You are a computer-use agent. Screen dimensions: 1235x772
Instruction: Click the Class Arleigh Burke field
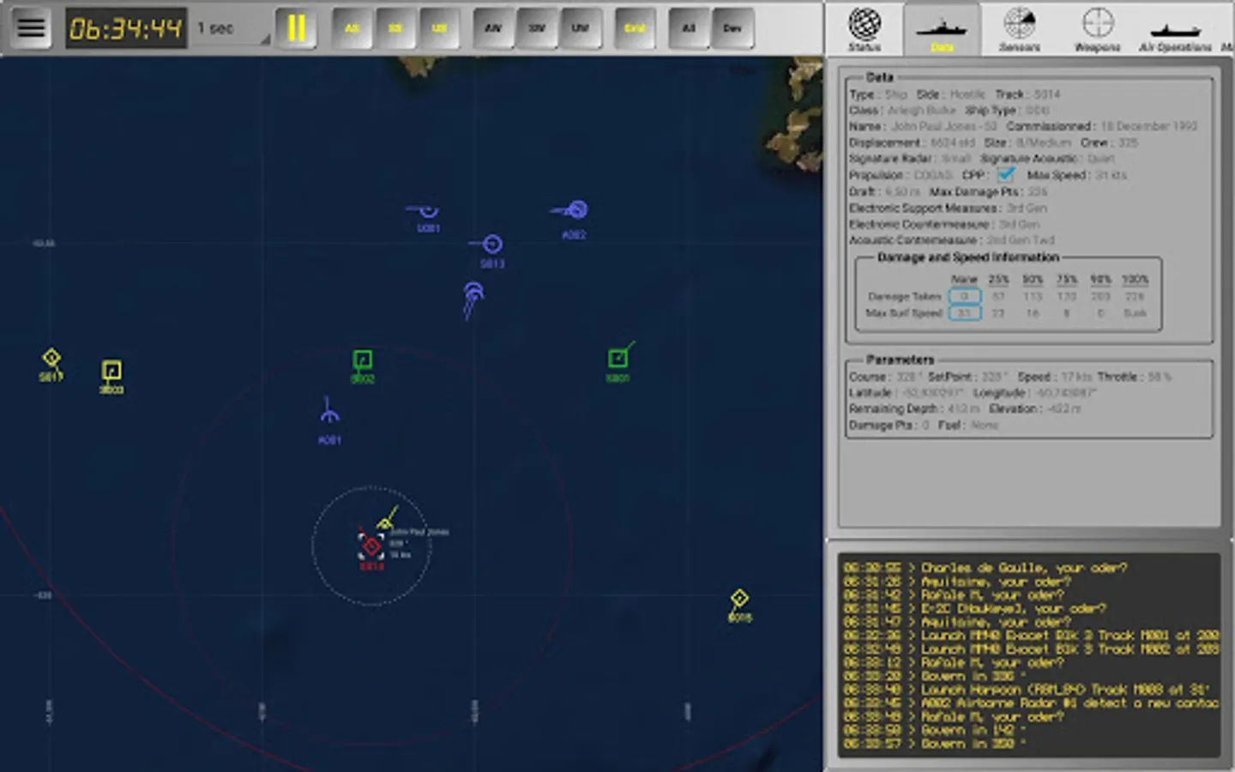pos(902,110)
